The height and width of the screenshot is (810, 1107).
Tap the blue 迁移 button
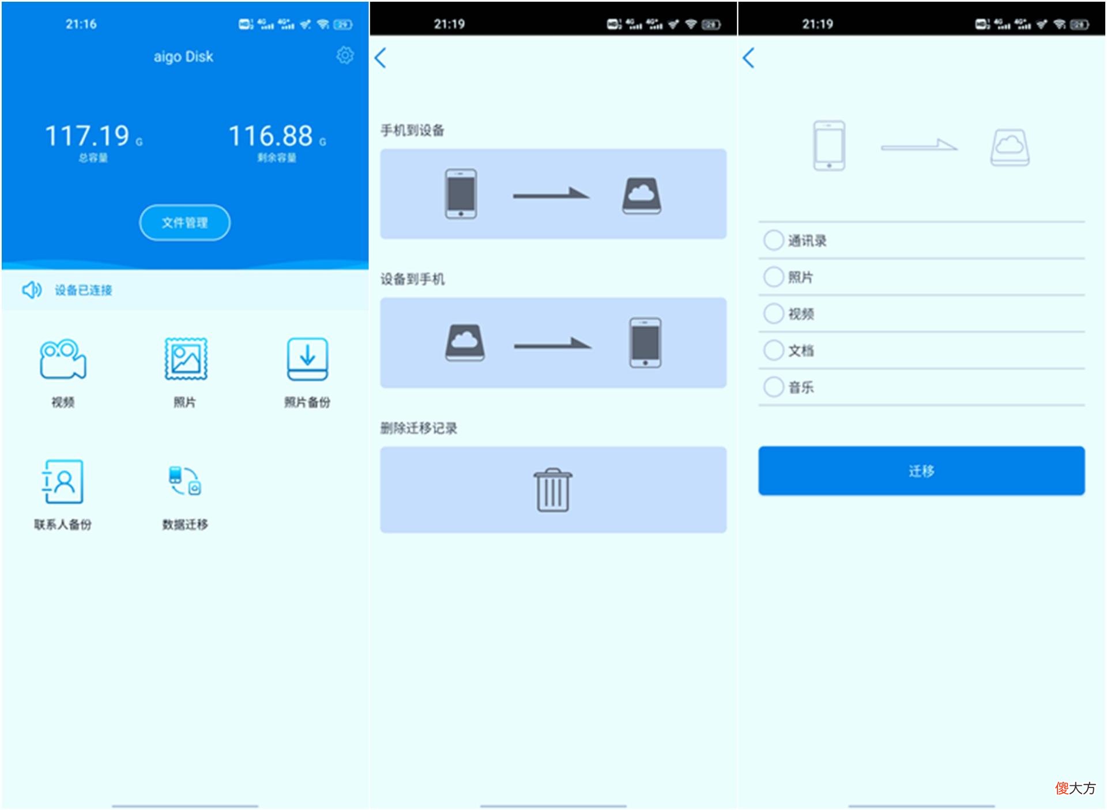point(921,470)
